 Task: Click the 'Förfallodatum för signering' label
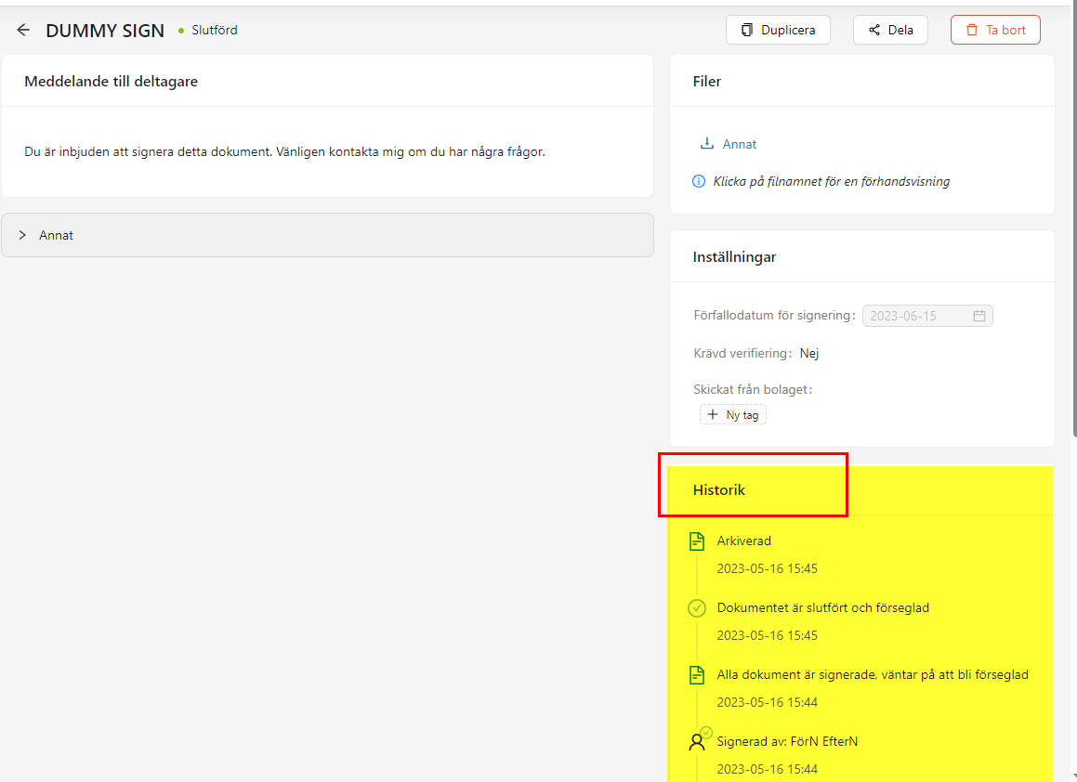pos(774,316)
